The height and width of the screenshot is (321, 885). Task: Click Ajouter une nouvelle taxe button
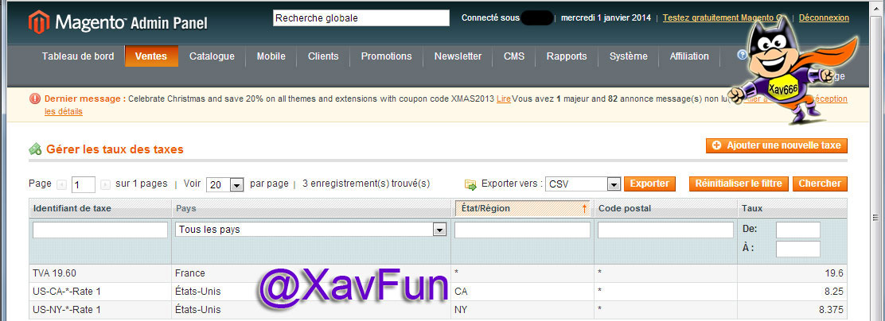(777, 145)
